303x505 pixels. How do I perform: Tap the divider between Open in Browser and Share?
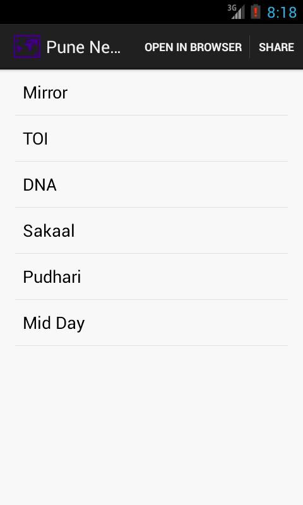click(x=249, y=47)
